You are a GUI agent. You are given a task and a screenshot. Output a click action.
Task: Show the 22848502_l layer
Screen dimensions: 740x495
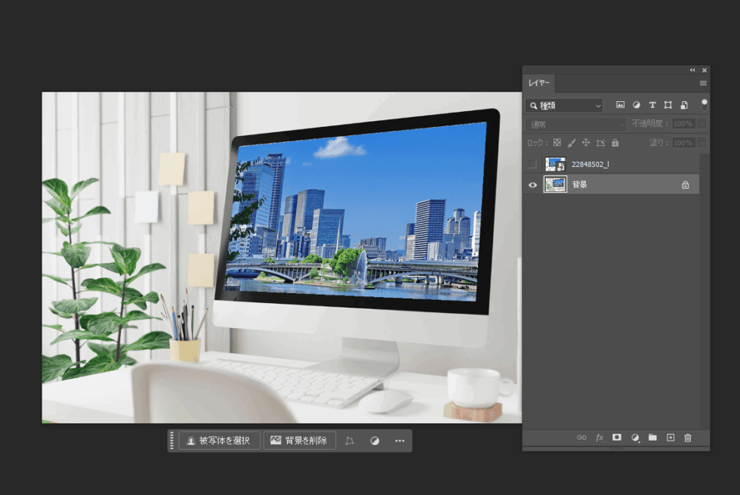click(532, 164)
